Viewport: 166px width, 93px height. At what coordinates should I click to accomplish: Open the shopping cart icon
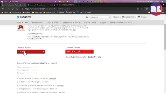[87, 17]
